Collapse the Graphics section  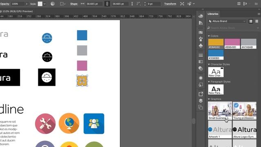pyautogui.click(x=209, y=99)
